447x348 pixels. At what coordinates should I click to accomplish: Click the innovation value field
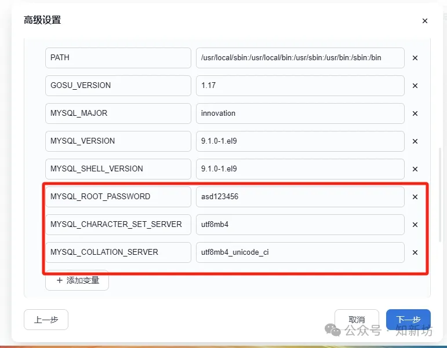[300, 113]
